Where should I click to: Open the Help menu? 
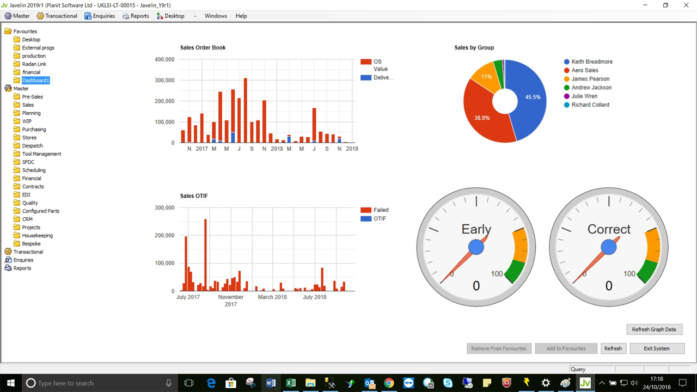pos(241,16)
